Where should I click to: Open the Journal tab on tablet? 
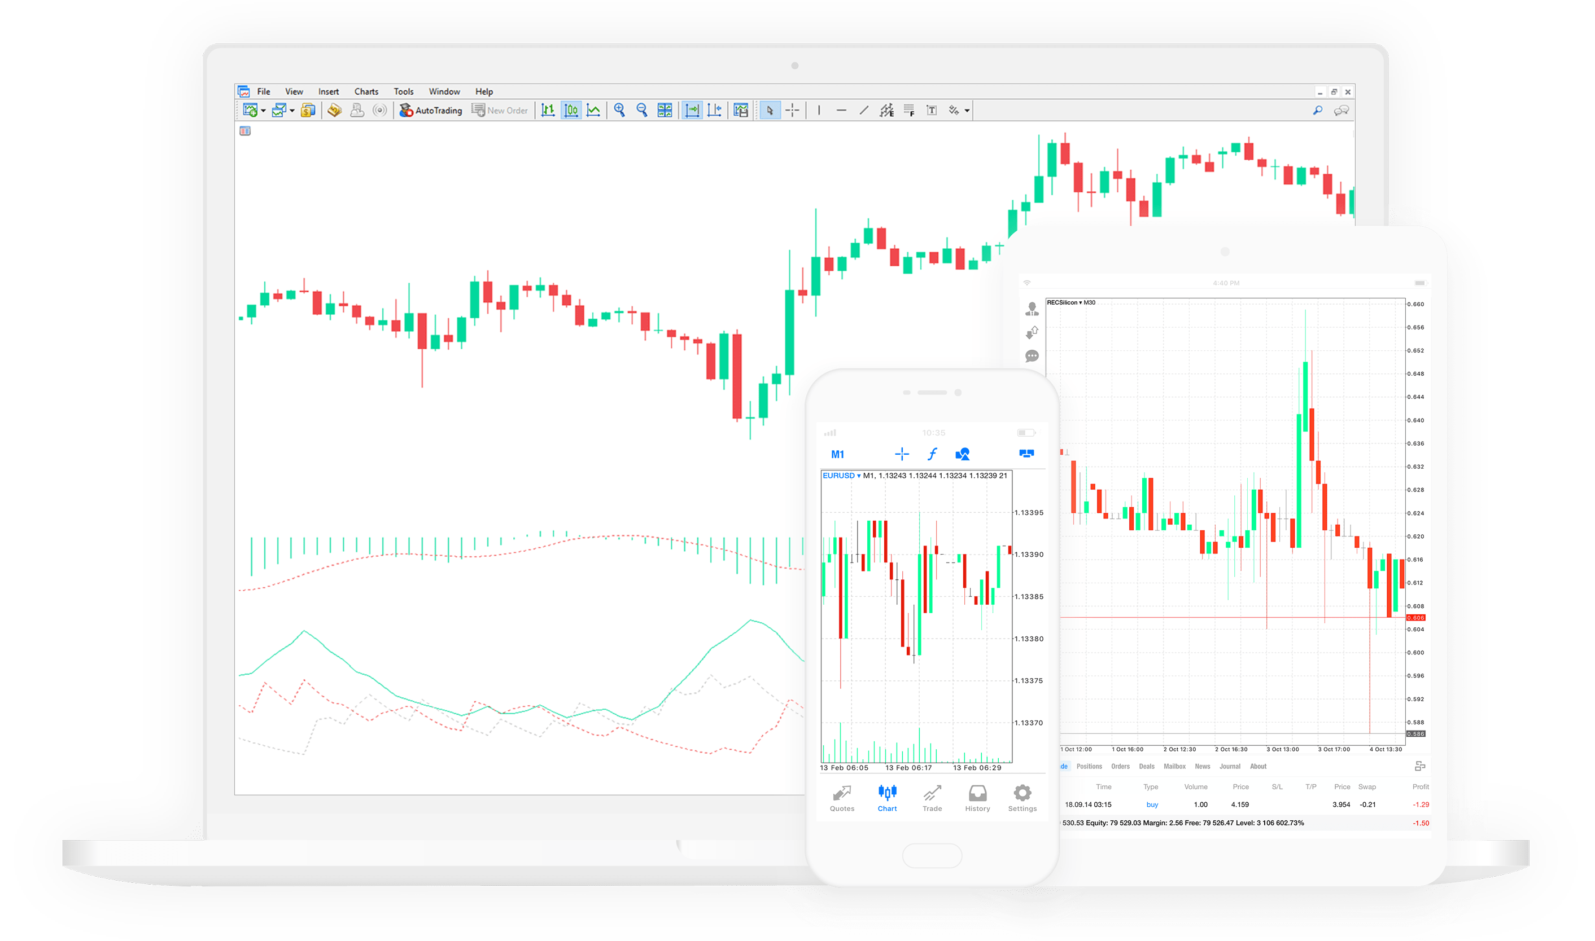[x=1230, y=767]
